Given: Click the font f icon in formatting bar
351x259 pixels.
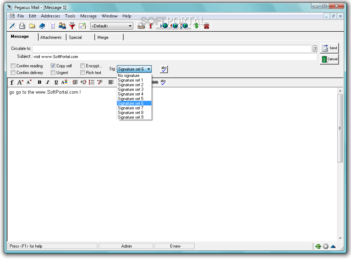Looking at the screenshot, I should [x=12, y=82].
